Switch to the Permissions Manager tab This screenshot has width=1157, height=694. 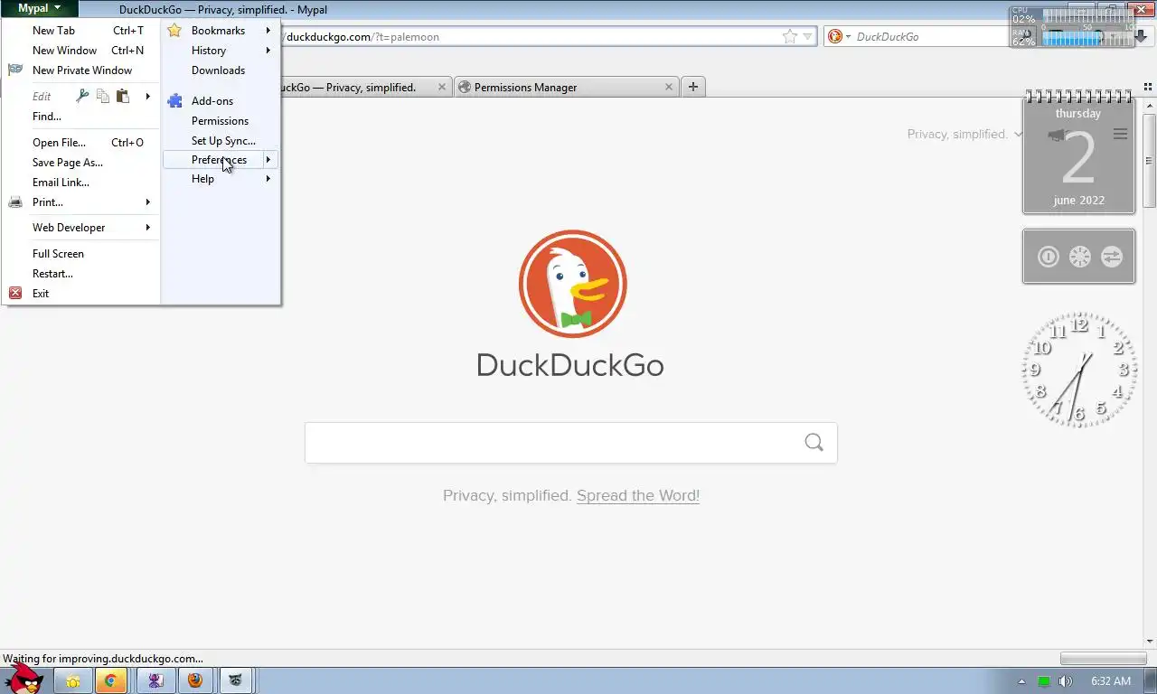click(x=566, y=87)
